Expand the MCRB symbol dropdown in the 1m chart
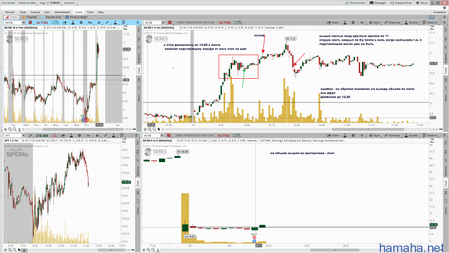Image resolution: width=449 pixels, height=253 pixels. (x=163, y=22)
